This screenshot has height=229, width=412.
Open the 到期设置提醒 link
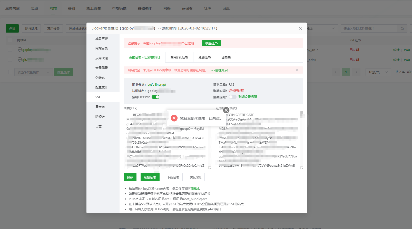(248, 97)
